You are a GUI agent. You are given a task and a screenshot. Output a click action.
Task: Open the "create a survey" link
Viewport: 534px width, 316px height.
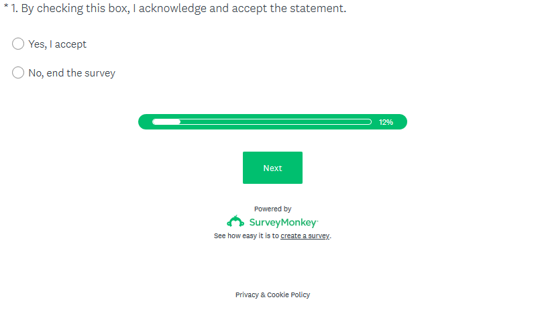305,236
